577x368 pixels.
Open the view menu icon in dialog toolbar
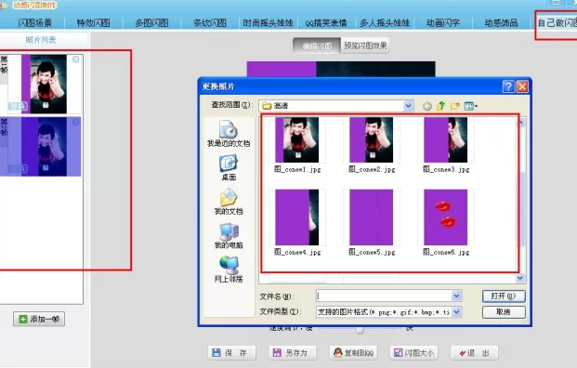pos(471,106)
